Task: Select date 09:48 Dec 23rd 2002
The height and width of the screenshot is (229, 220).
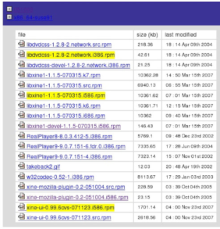Action: [x=190, y=136]
